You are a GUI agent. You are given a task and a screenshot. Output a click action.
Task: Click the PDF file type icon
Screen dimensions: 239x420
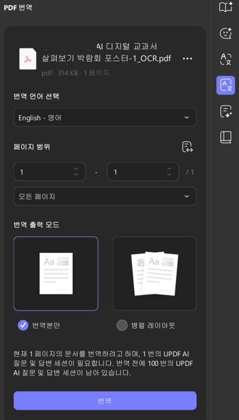(28, 59)
